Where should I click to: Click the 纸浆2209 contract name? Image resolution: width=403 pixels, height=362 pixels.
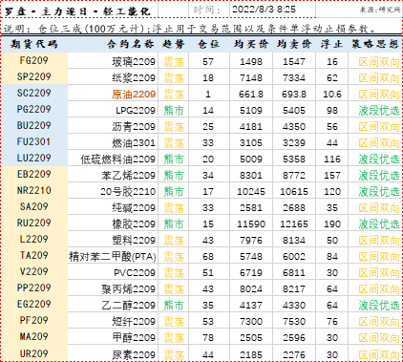[134, 78]
